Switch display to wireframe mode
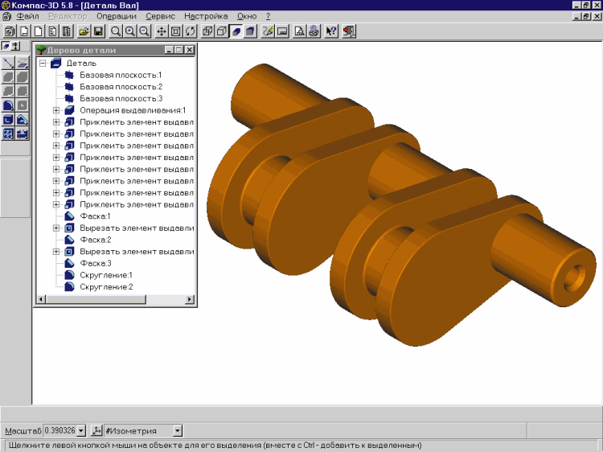603x452 pixels. (x=207, y=31)
